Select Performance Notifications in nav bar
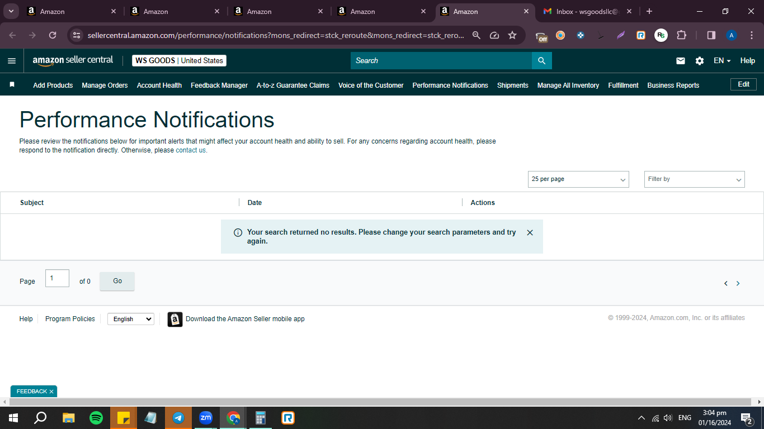 click(x=450, y=85)
